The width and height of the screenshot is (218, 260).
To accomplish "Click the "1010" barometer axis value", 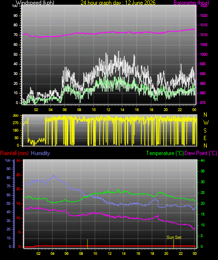I will [x=203, y=35].
